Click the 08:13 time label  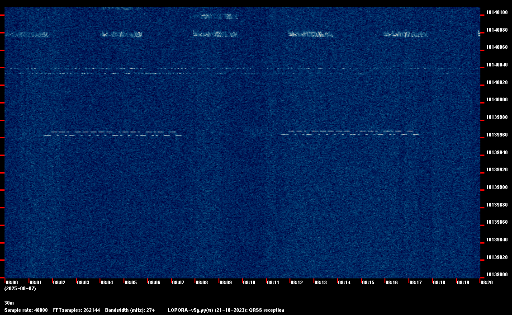pyautogui.click(x=321, y=282)
